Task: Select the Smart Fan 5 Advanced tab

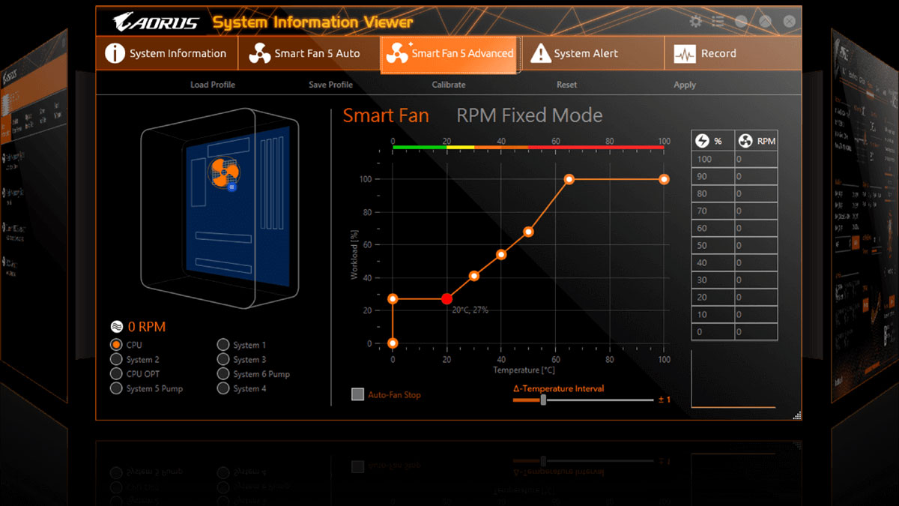Action: [449, 54]
